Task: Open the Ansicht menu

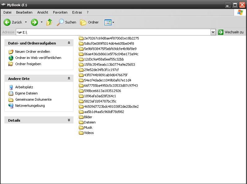Action: click(x=43, y=12)
